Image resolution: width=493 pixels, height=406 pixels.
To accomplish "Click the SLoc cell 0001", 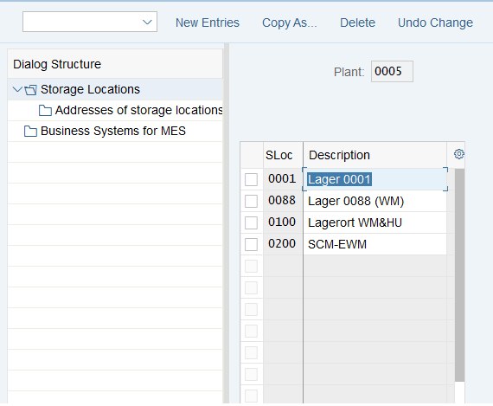I will [x=283, y=179].
